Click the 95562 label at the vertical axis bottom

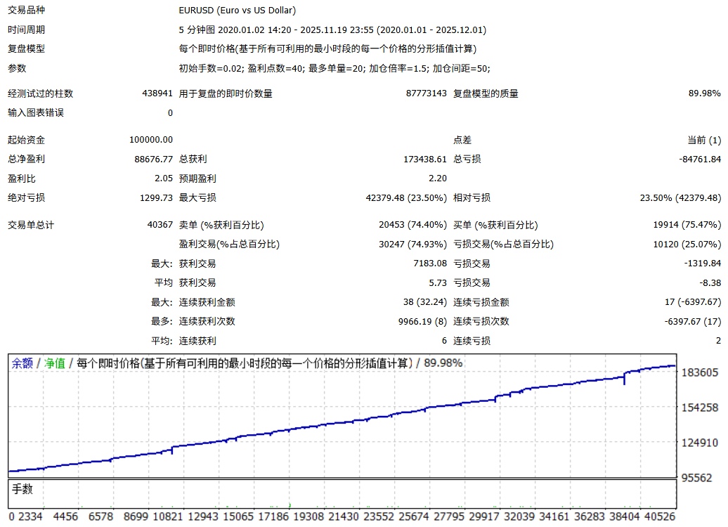(x=697, y=478)
